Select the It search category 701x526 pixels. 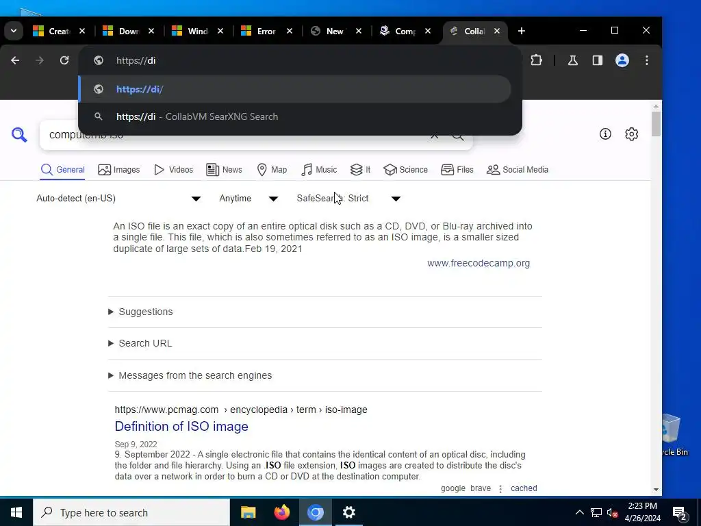[x=360, y=170]
